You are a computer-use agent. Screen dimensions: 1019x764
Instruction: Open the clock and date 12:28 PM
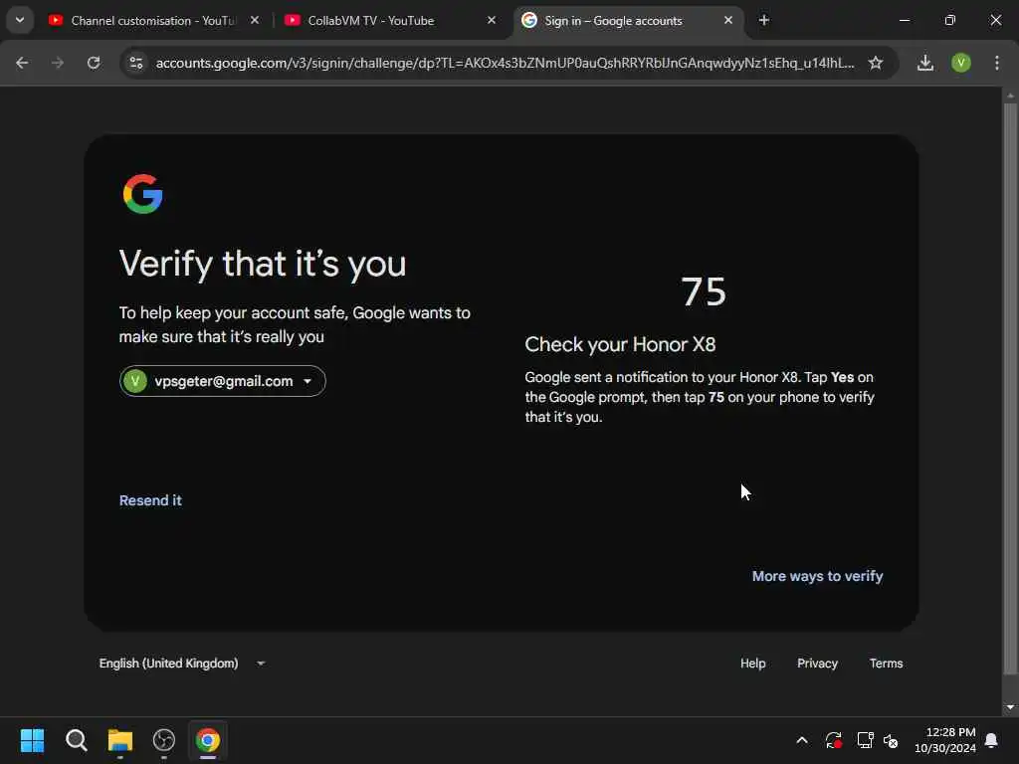click(945, 740)
